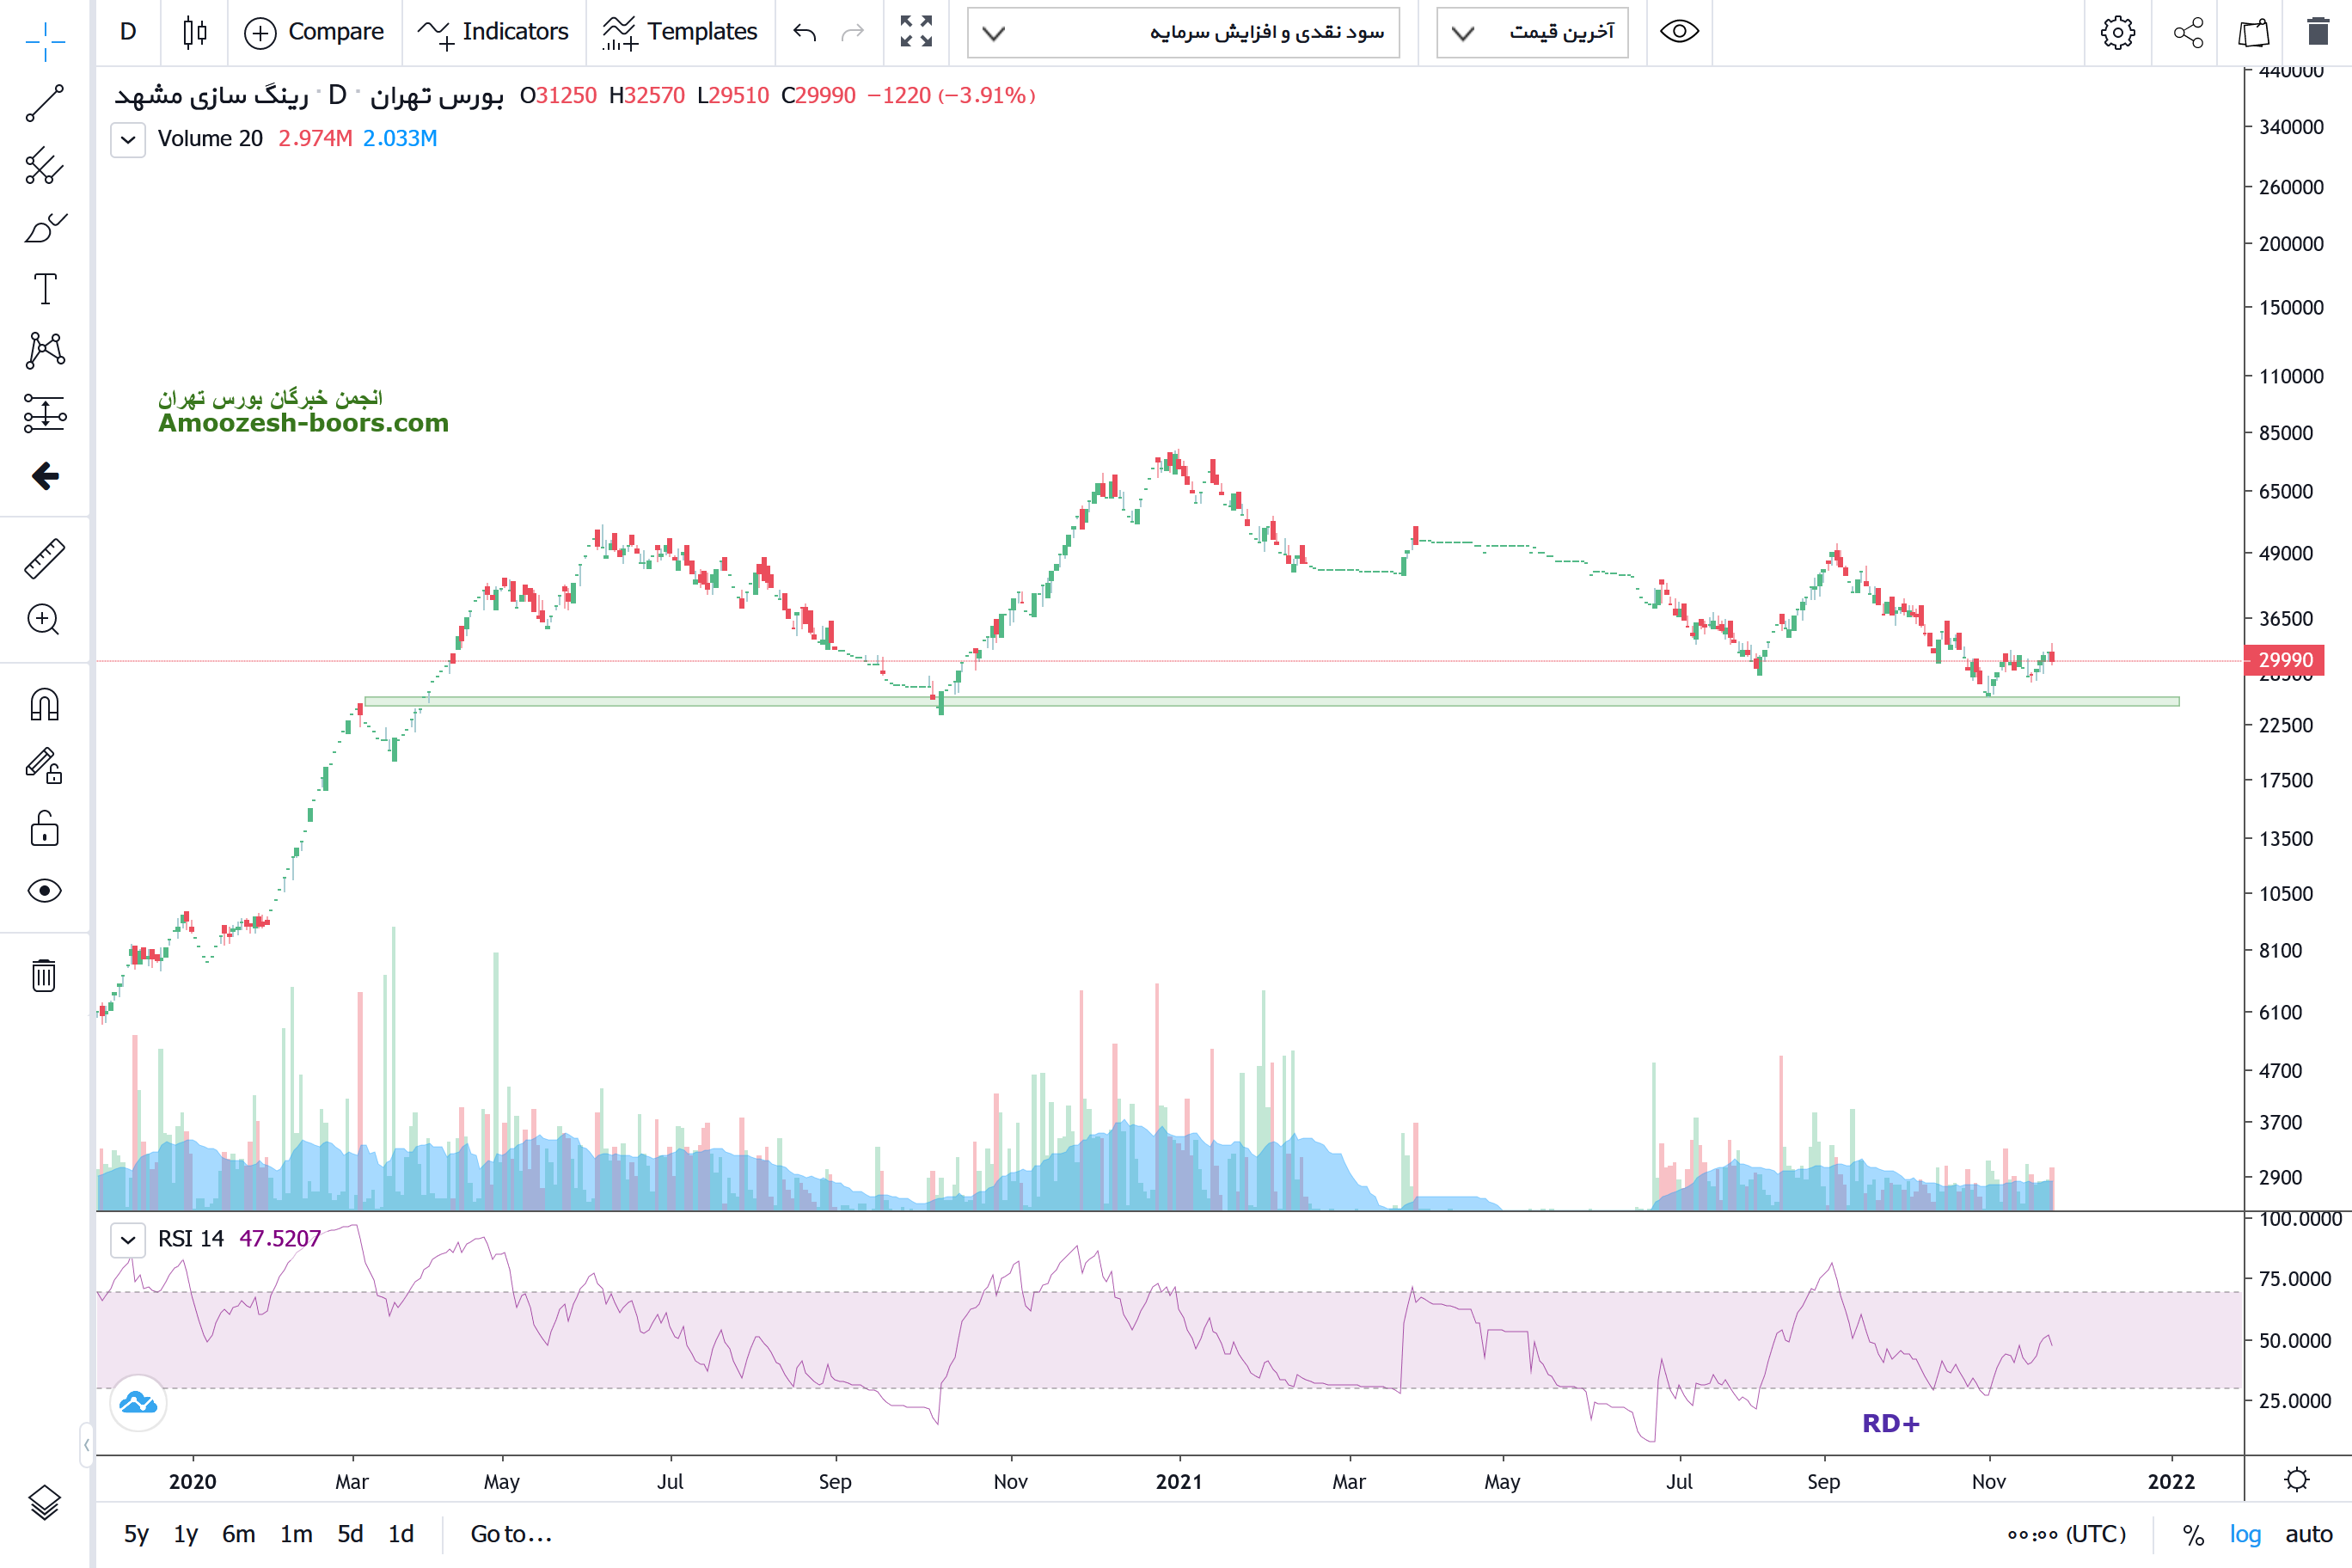
Task: Toggle the magnet snap mode
Action: point(45,705)
